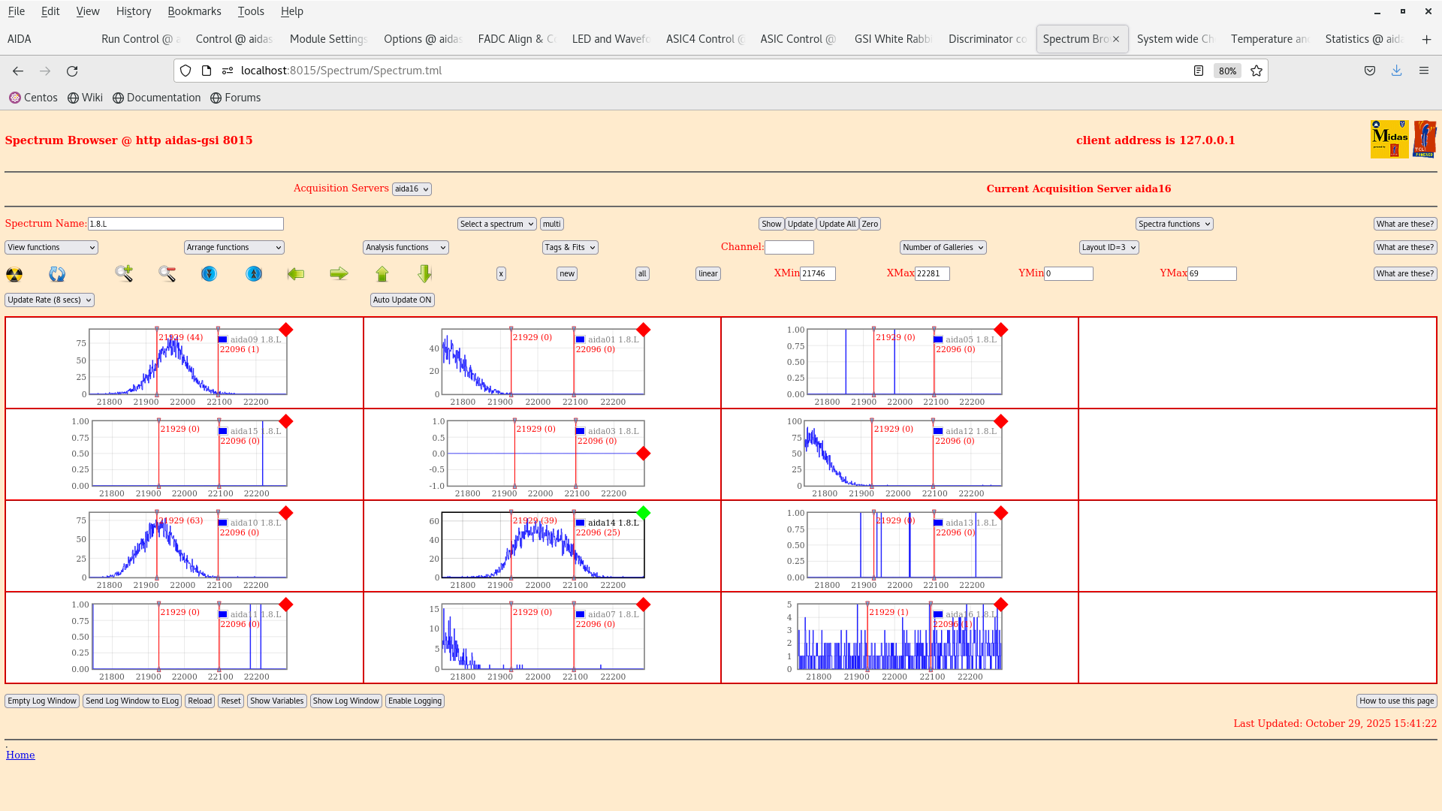Toggle the linear scale button

coord(707,273)
